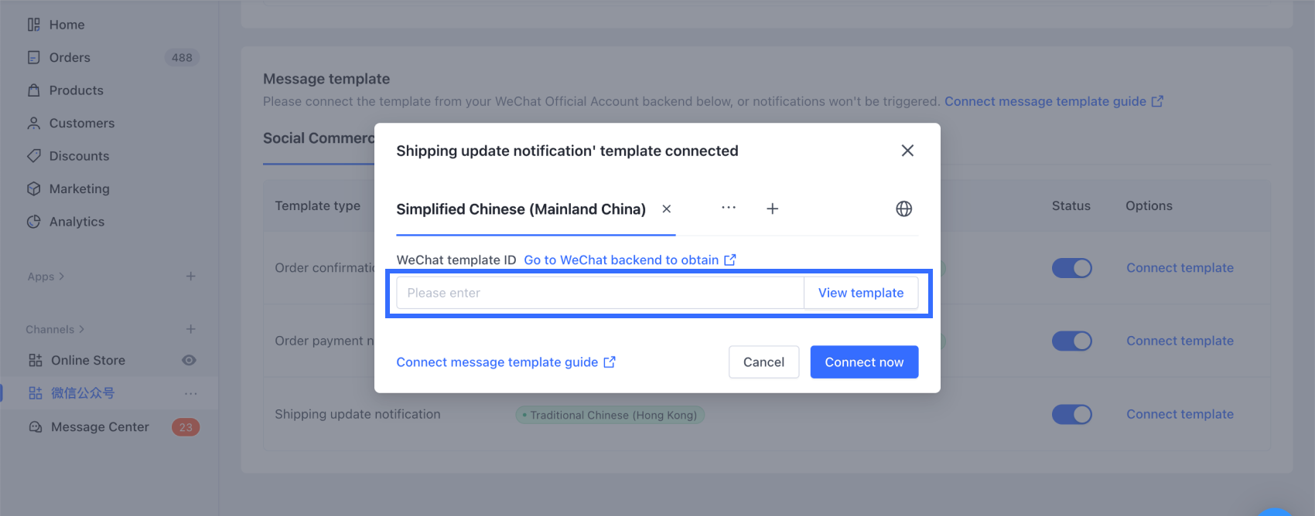Expand the Apps section

point(46,277)
